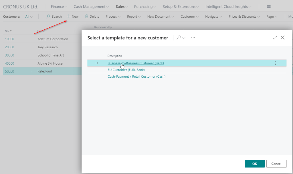Open the dialog's more options ellipsis
Viewport: 293px width, 174px height.
click(x=193, y=38)
